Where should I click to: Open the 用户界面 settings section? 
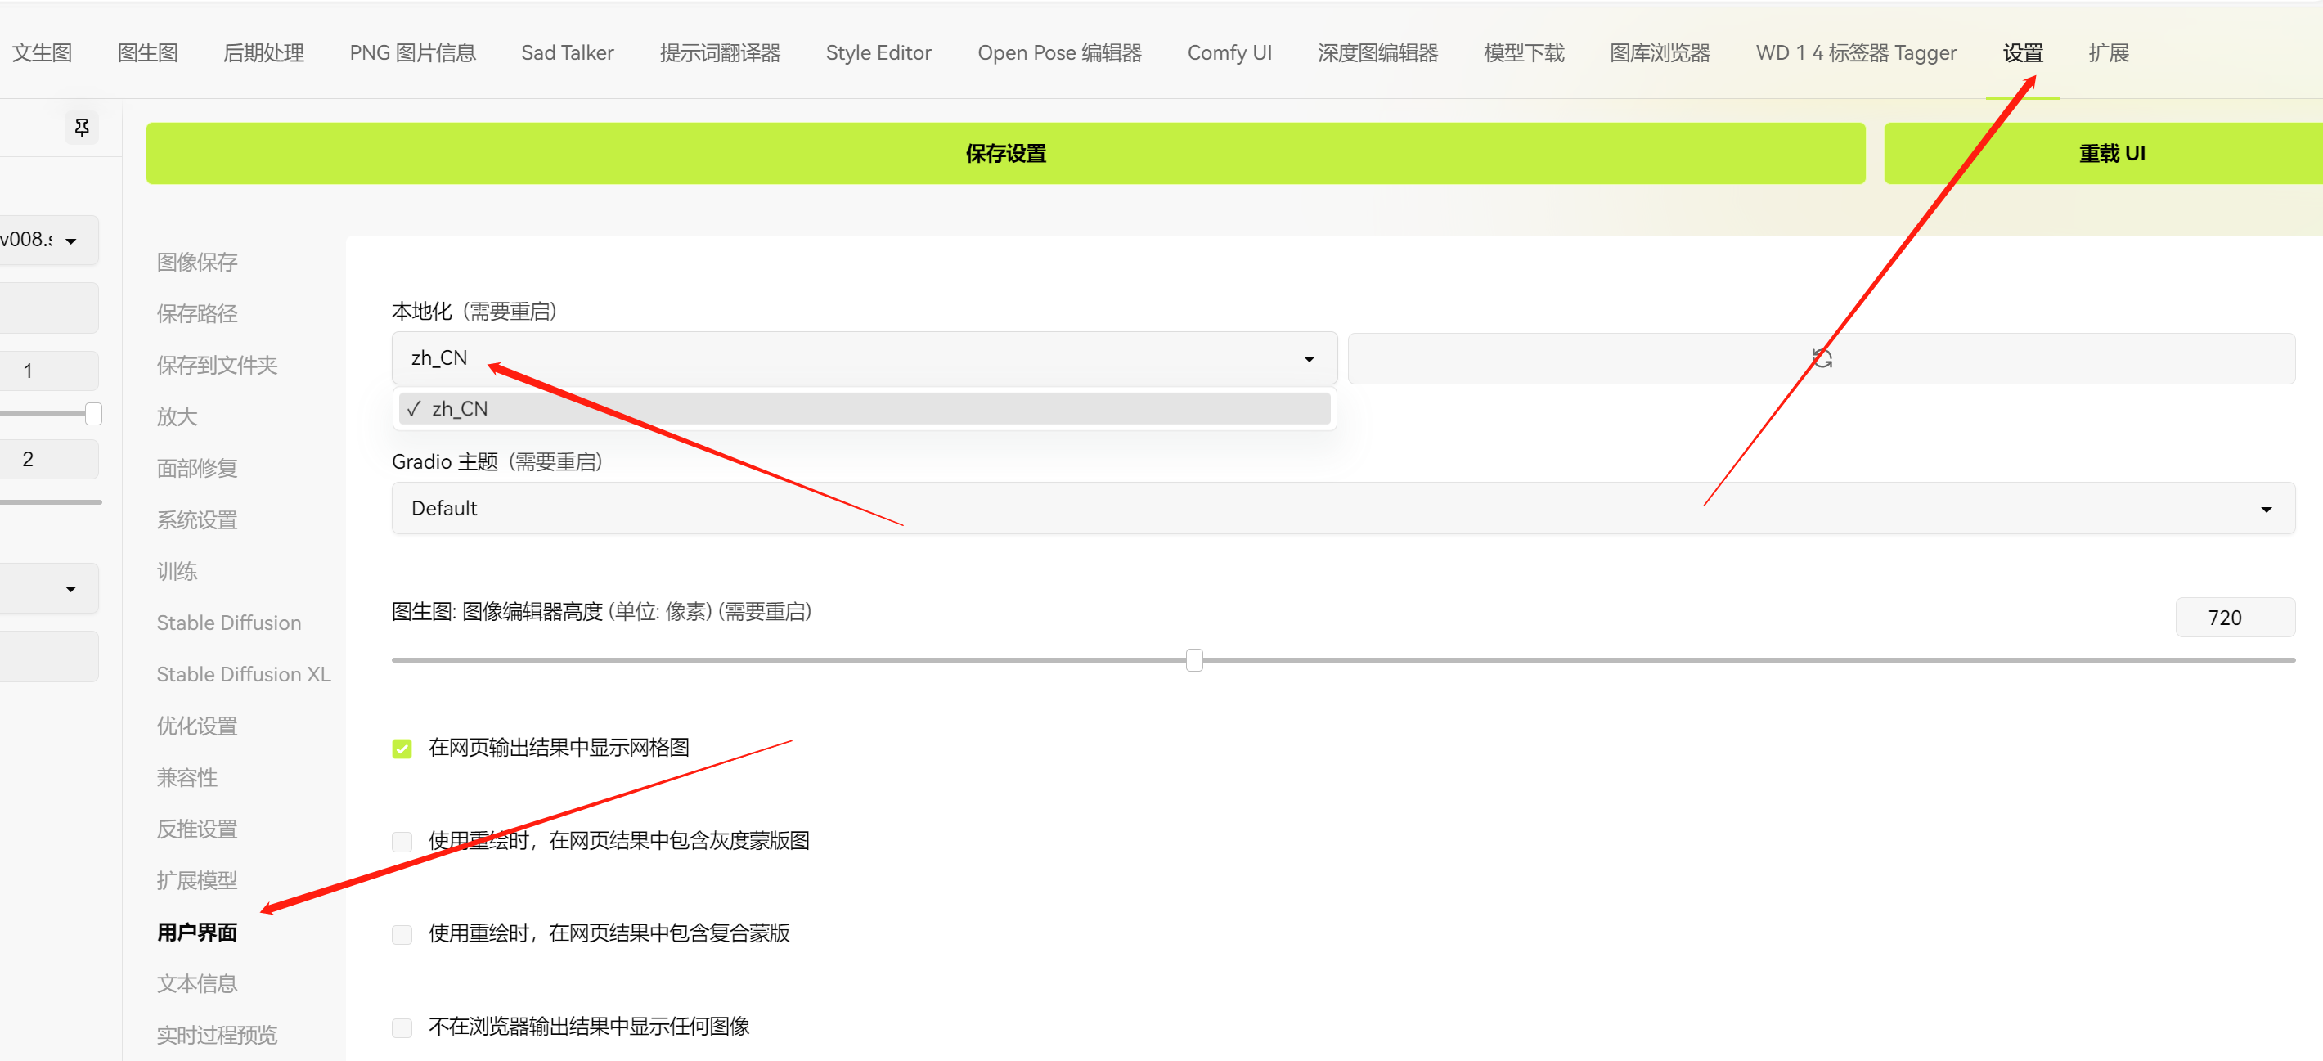[x=196, y=932]
